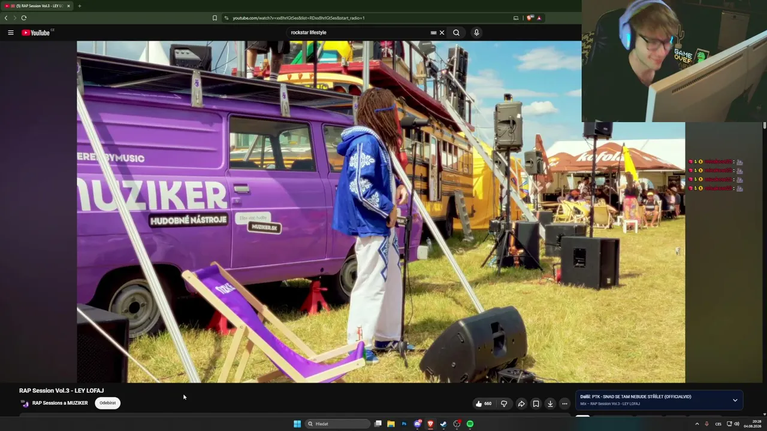Open File Explorer from taskbar
The width and height of the screenshot is (767, 431).
(x=391, y=424)
